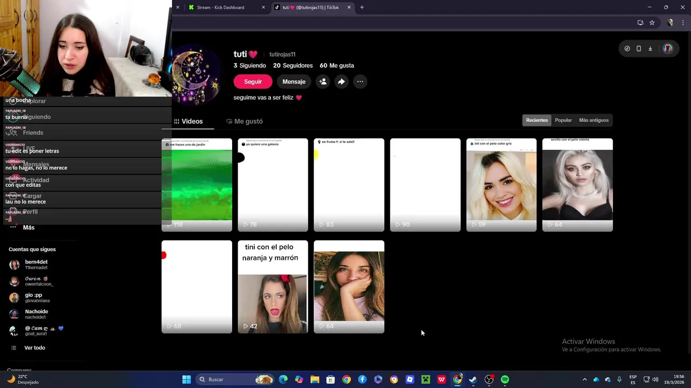Open followed account goat_aura1
This screenshot has width=691, height=388.
click(36, 331)
